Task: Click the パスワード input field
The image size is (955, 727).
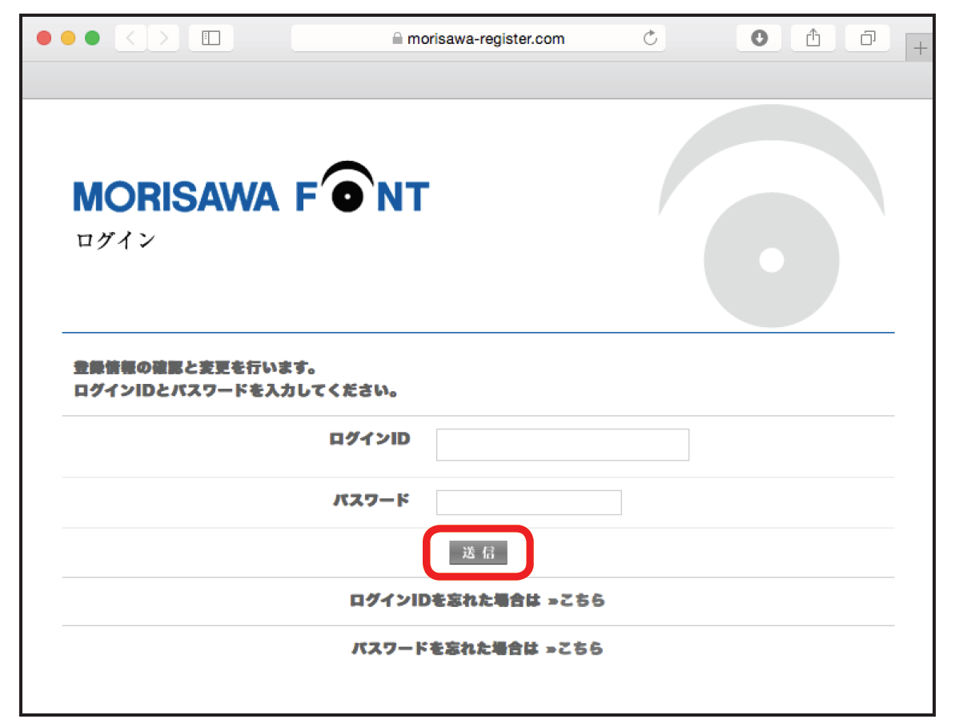Action: 528,502
